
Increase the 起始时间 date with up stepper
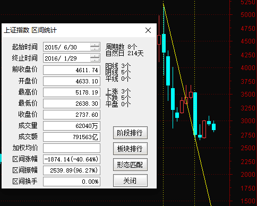pyautogui.click(x=95, y=45)
